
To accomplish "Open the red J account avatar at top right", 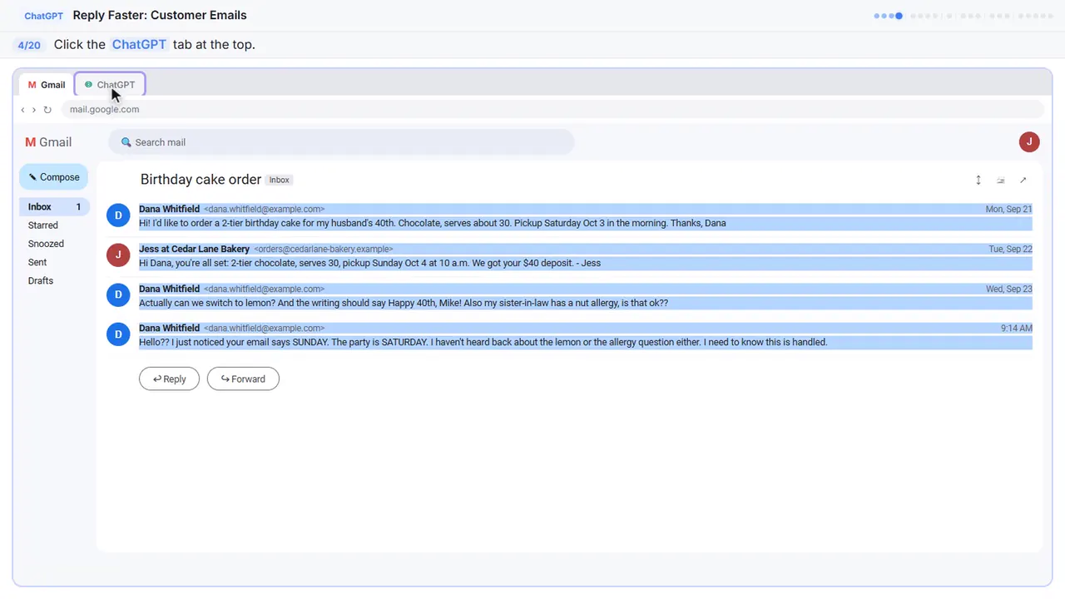I will (x=1029, y=141).
